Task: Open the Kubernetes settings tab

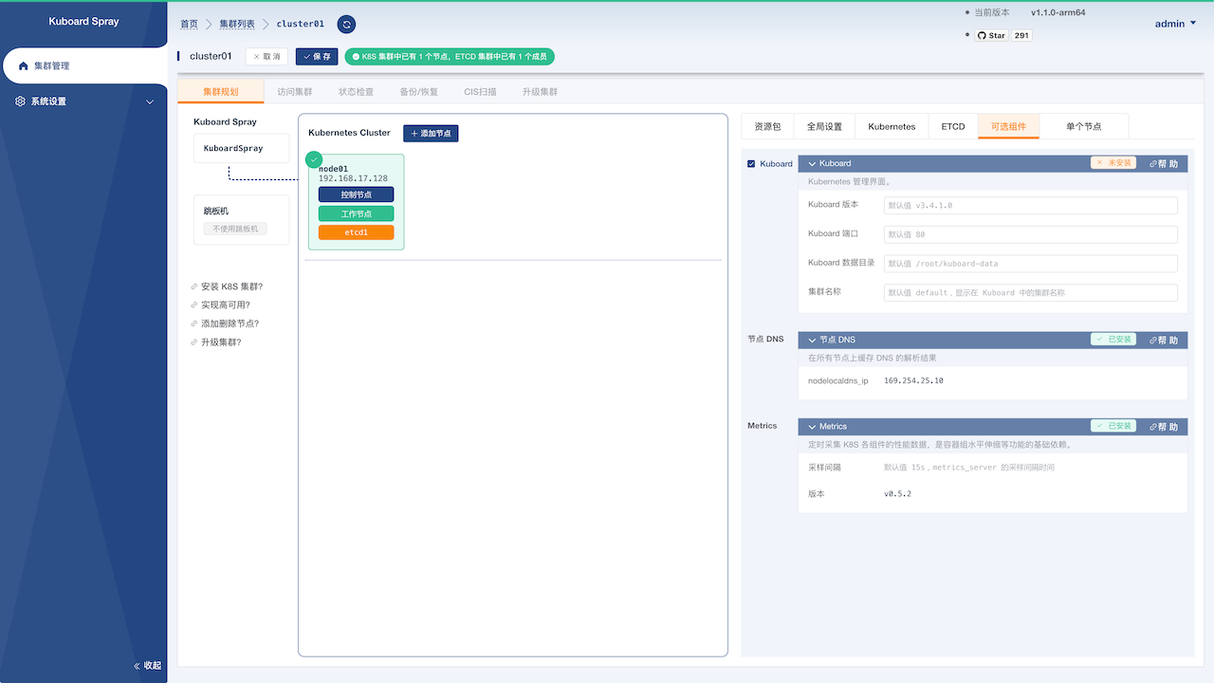Action: (892, 126)
